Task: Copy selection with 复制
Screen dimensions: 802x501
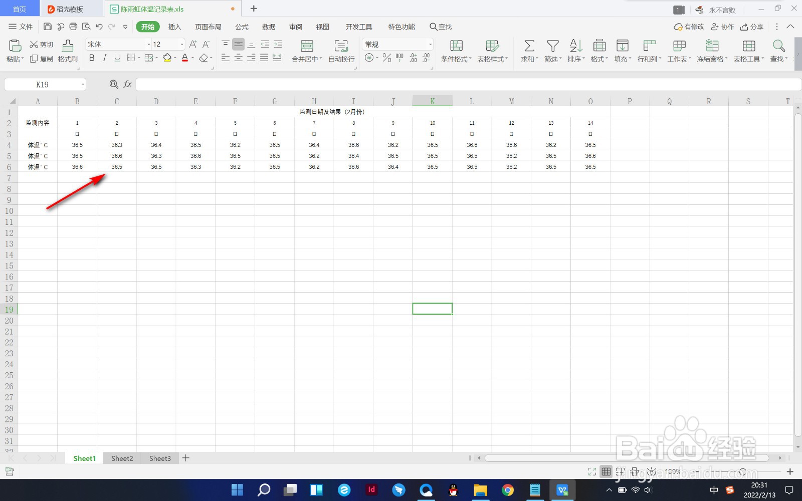Action: tap(41, 59)
